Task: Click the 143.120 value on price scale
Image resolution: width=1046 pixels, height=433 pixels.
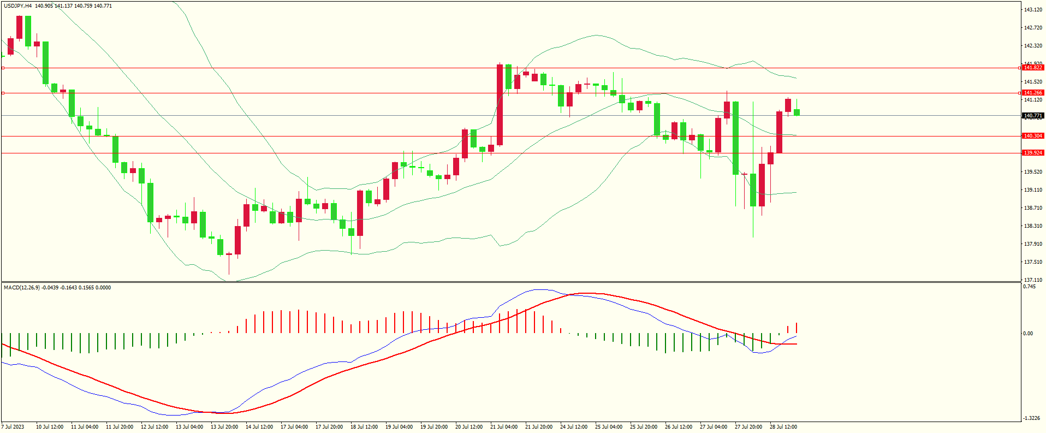Action: [x=1032, y=10]
